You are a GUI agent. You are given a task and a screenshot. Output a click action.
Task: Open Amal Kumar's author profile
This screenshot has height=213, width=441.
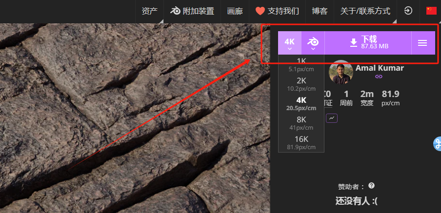point(380,68)
